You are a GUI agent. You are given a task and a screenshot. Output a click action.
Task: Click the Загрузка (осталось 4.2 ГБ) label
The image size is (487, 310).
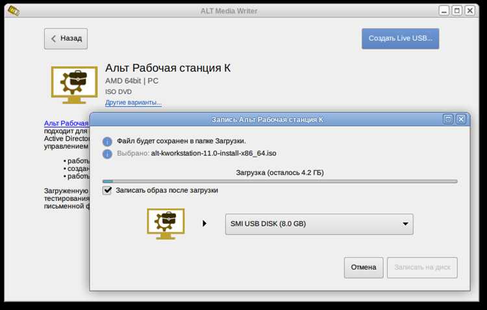click(x=279, y=173)
